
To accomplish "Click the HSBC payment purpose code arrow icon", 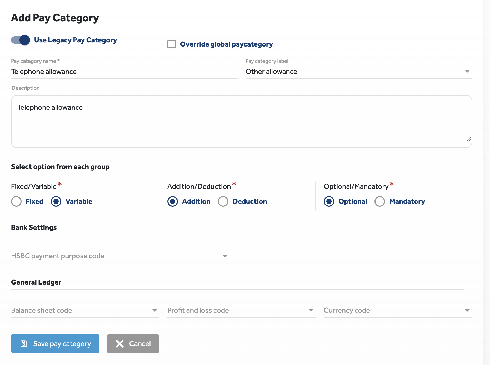I will click(225, 255).
